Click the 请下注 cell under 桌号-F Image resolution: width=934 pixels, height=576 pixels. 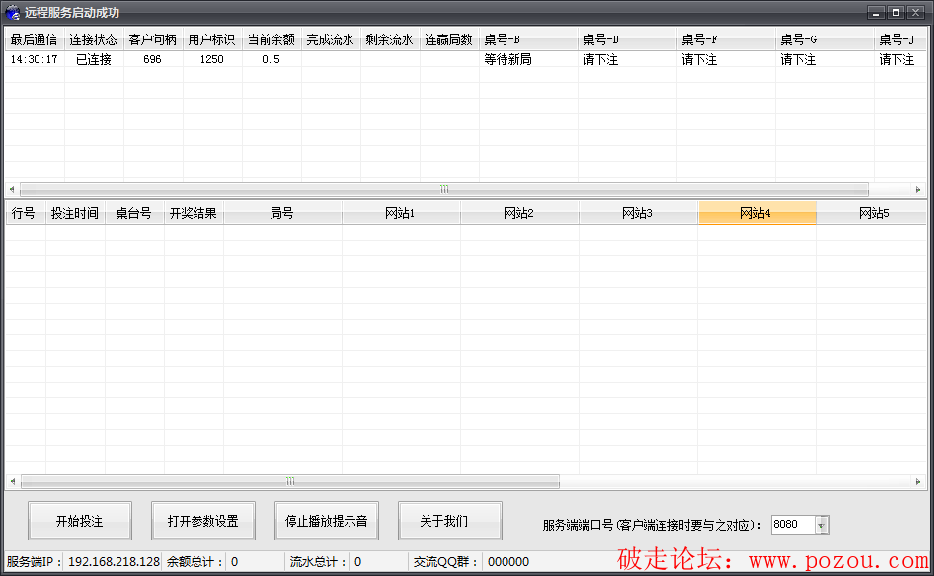pyautogui.click(x=726, y=59)
